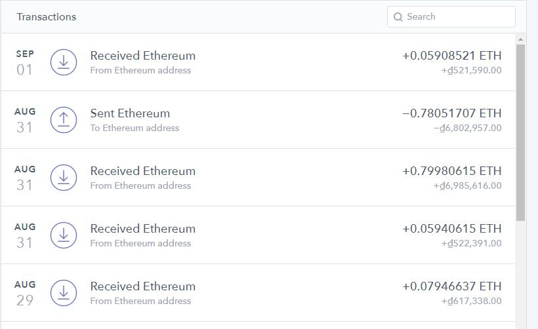
Task: Click the magnifier icon in search box
Action: pos(398,17)
